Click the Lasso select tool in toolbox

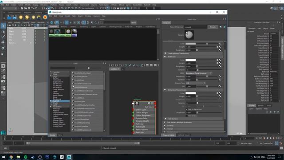click(x=3, y=32)
